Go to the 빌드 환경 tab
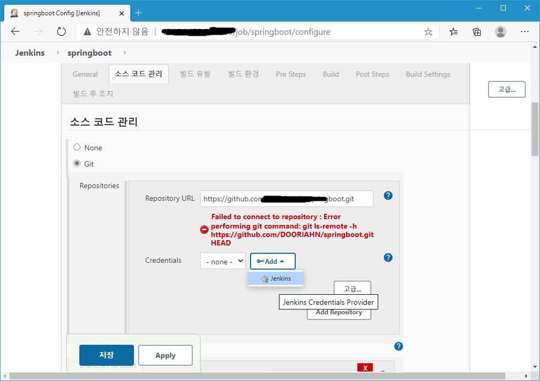The width and height of the screenshot is (540, 381). coord(244,74)
